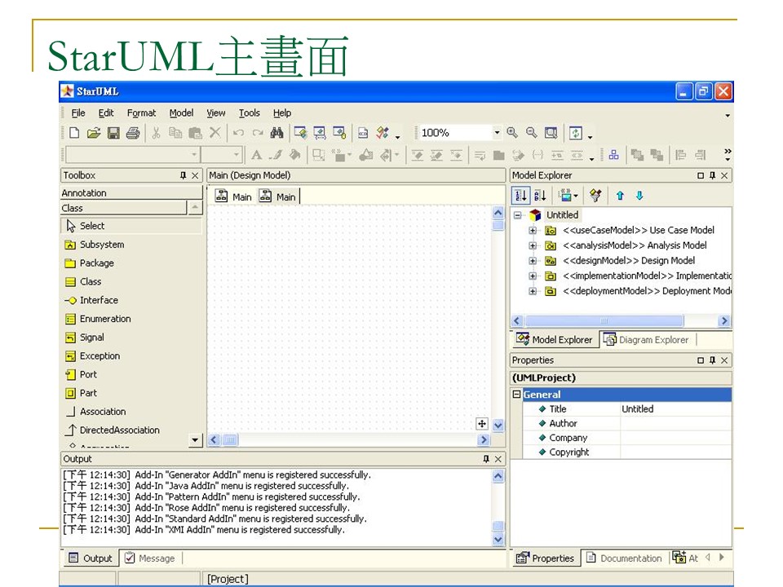Collapse the General properties section

(x=517, y=395)
